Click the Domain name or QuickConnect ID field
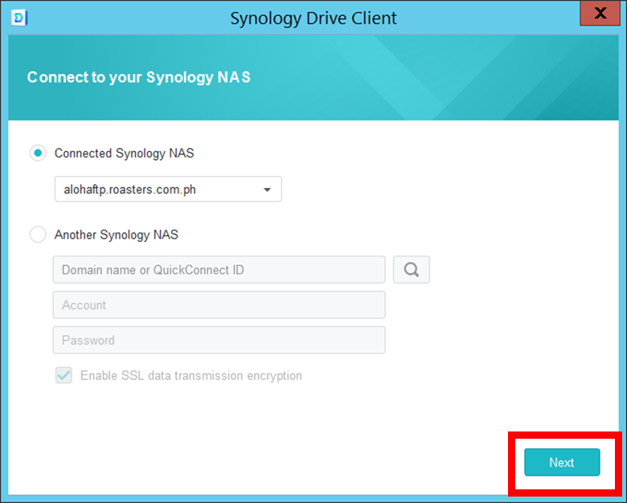Image resolution: width=627 pixels, height=503 pixels. [219, 270]
